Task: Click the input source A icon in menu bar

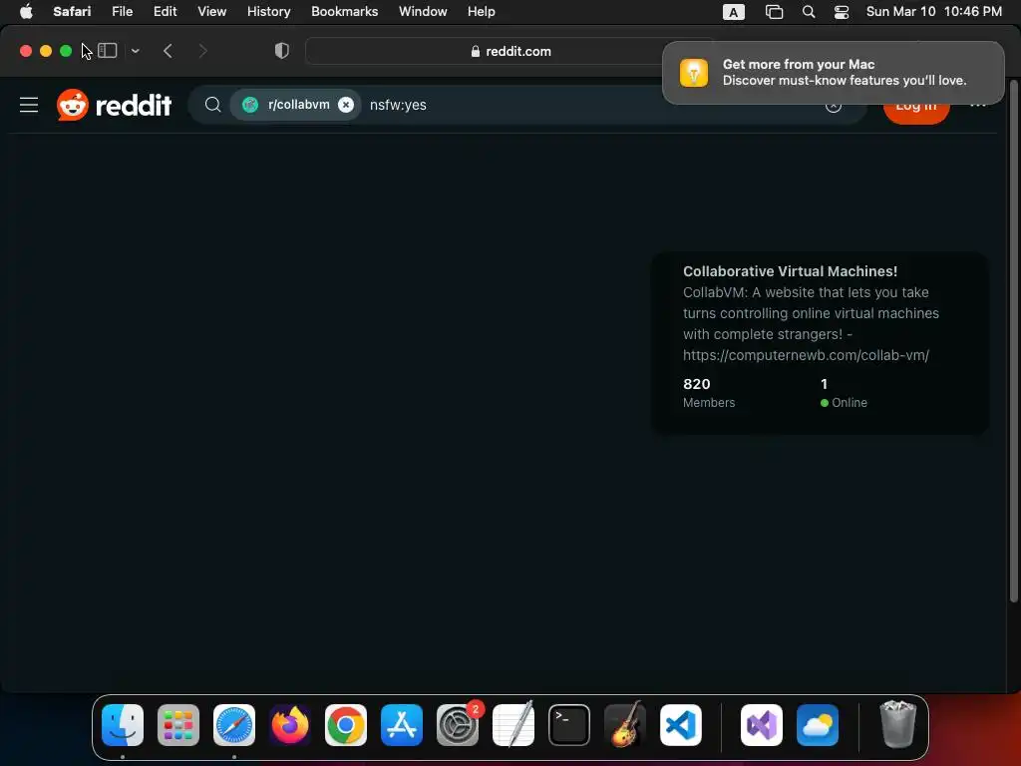Action: click(733, 12)
